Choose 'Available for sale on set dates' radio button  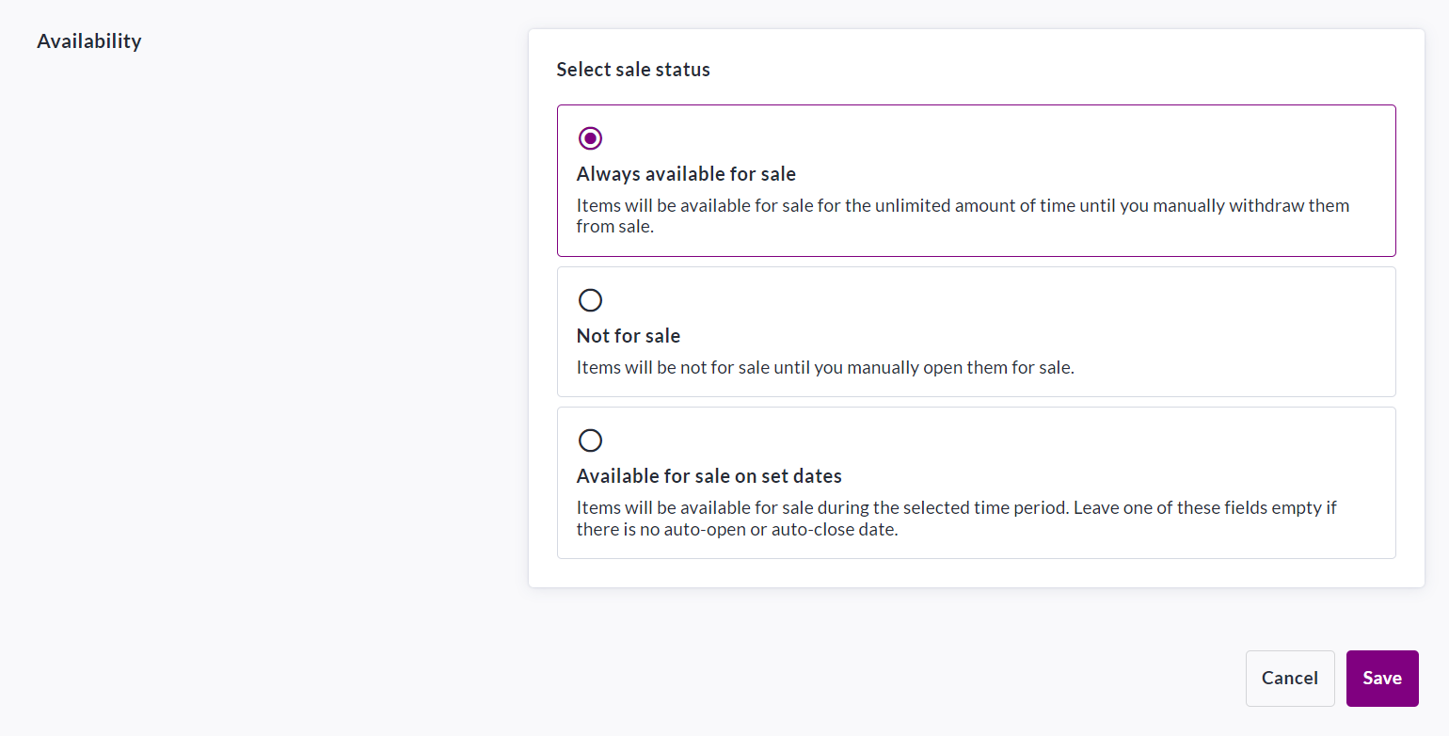point(590,440)
